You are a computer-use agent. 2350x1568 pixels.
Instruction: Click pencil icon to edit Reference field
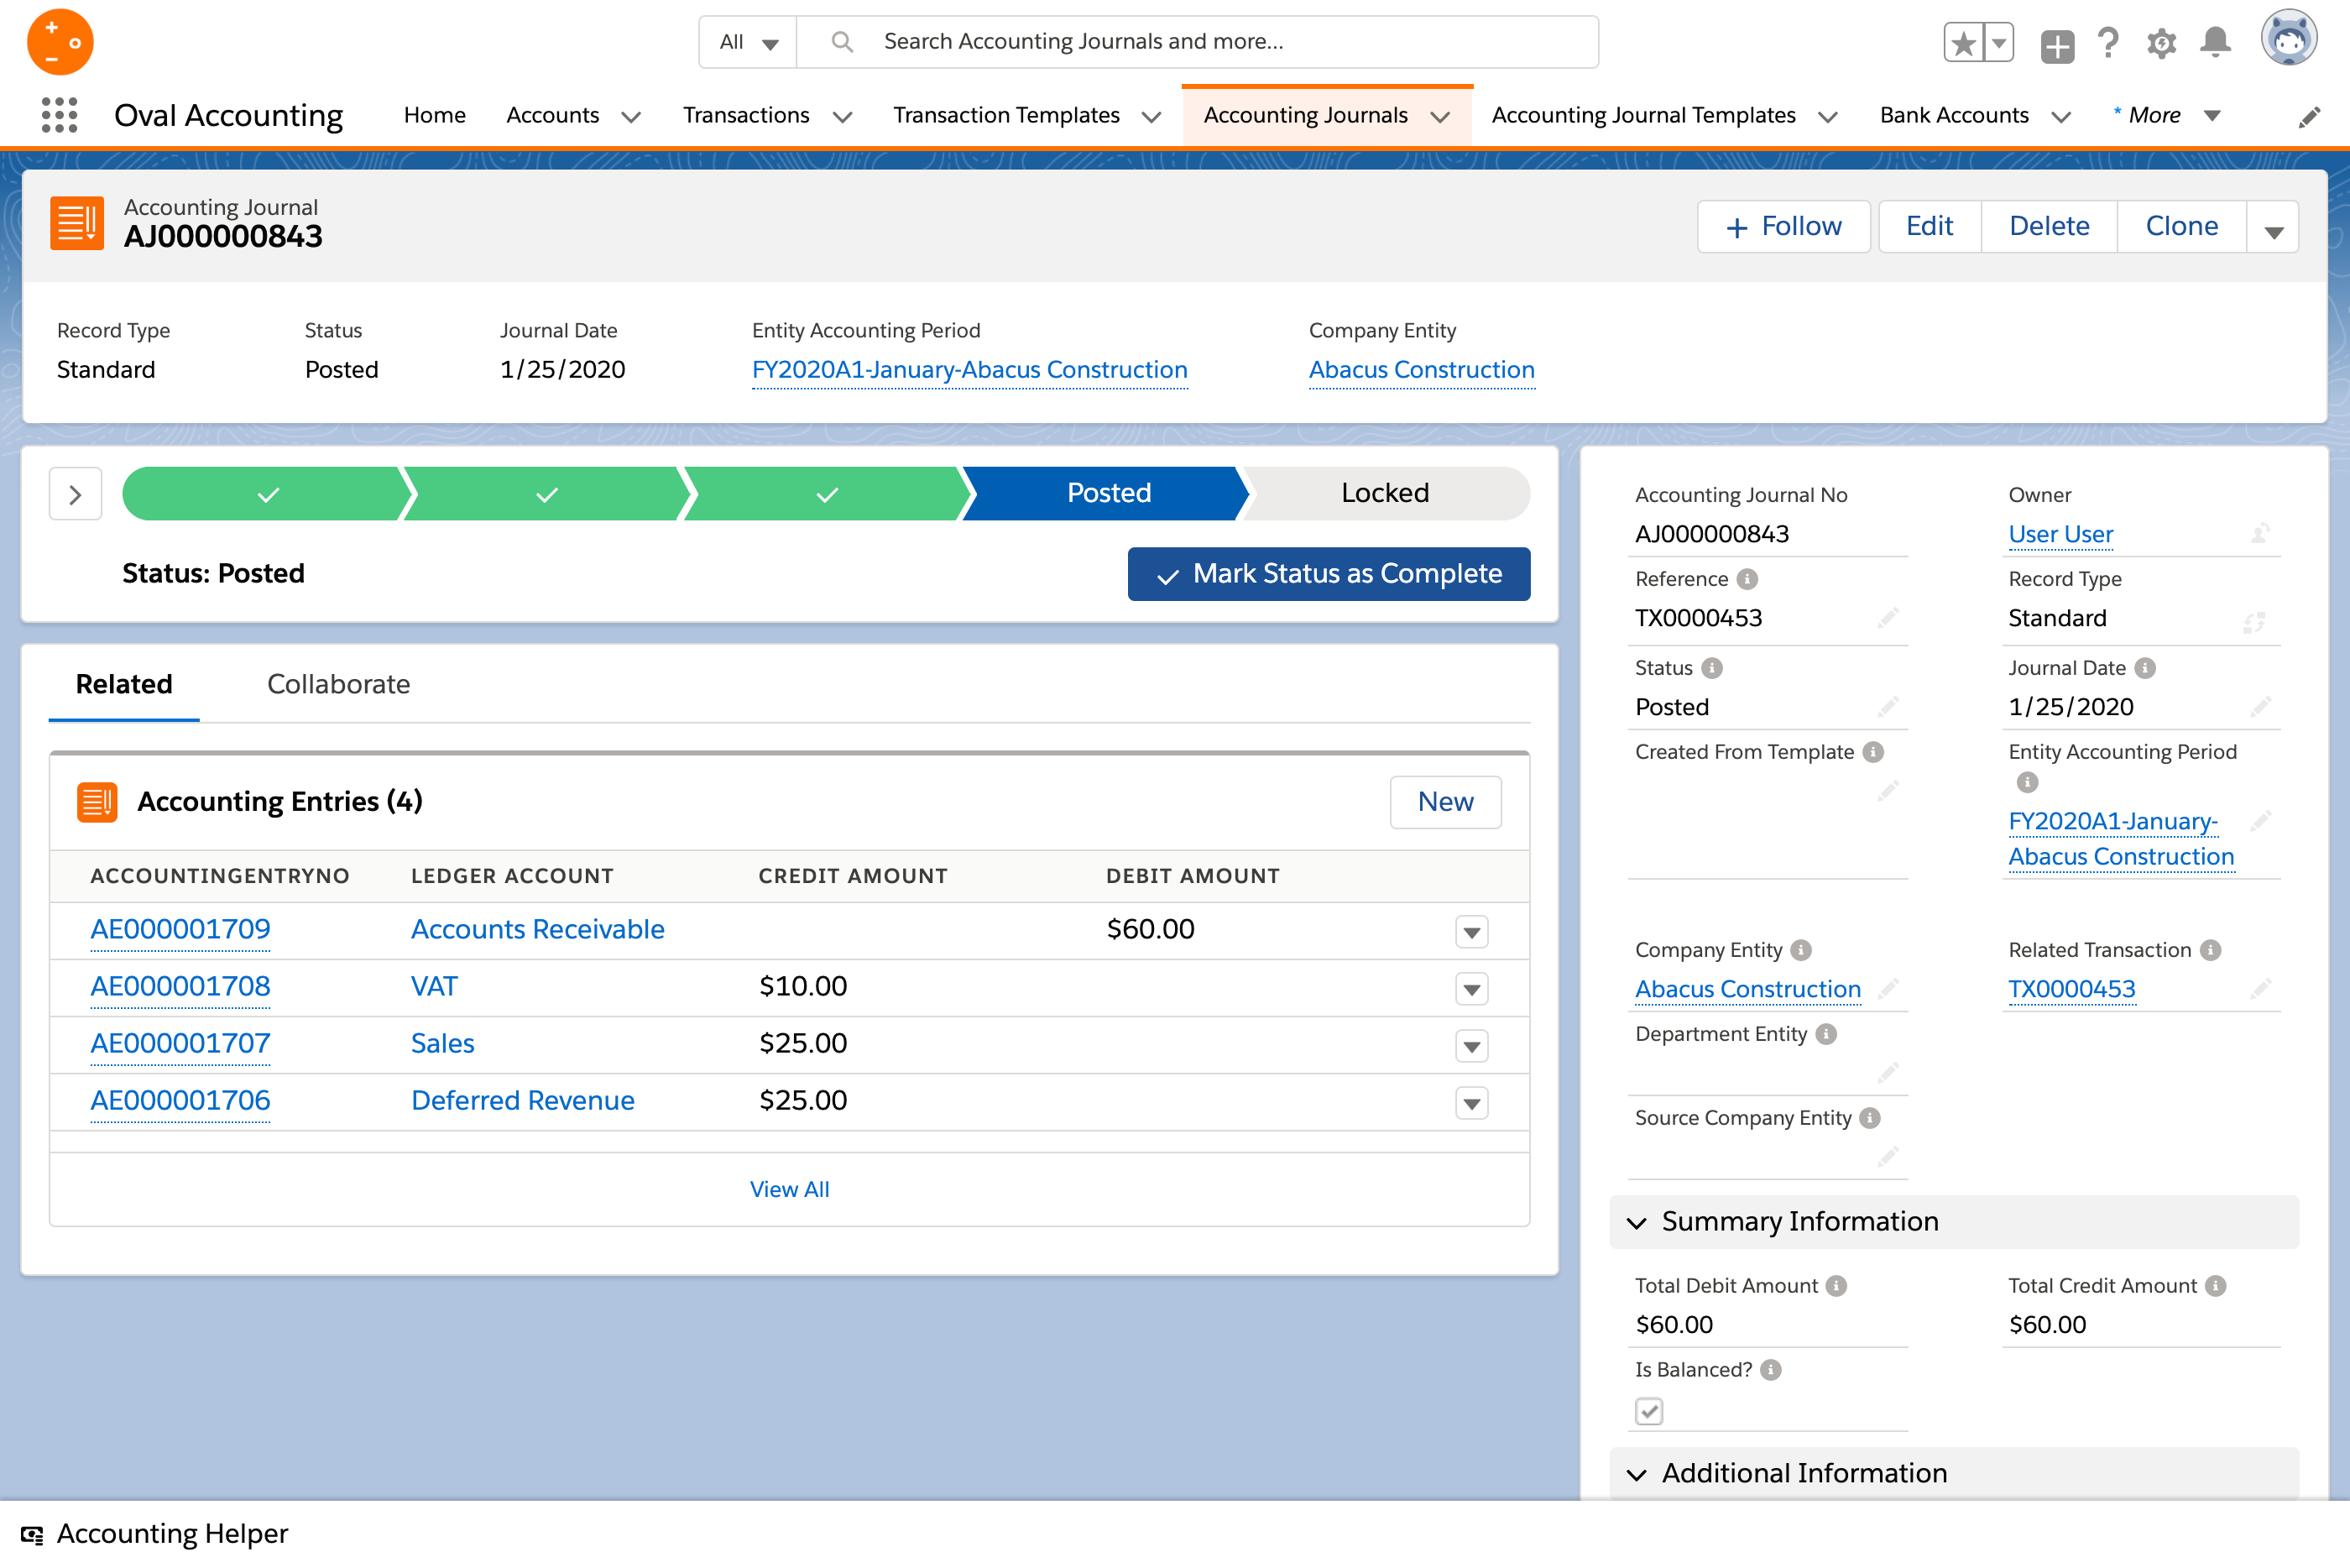click(x=1888, y=618)
